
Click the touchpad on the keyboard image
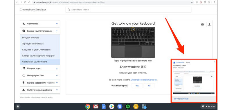click(133, 51)
